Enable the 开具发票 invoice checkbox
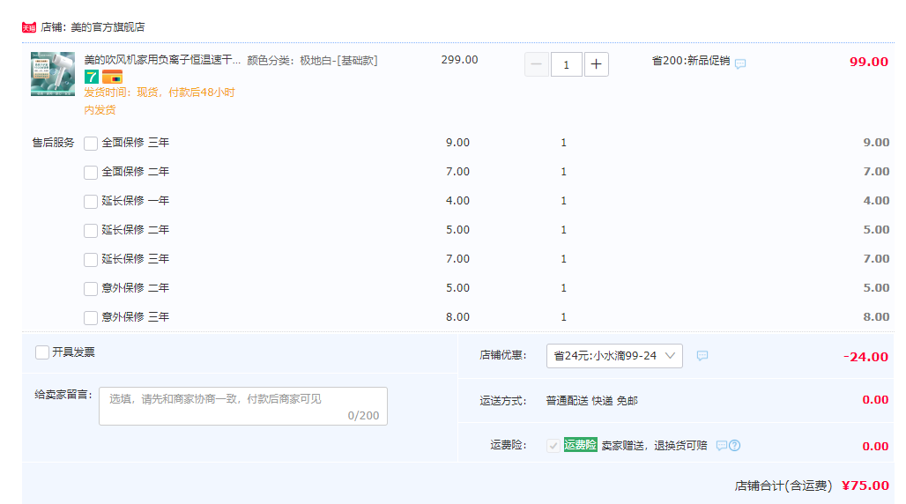The image size is (906, 504). click(42, 352)
